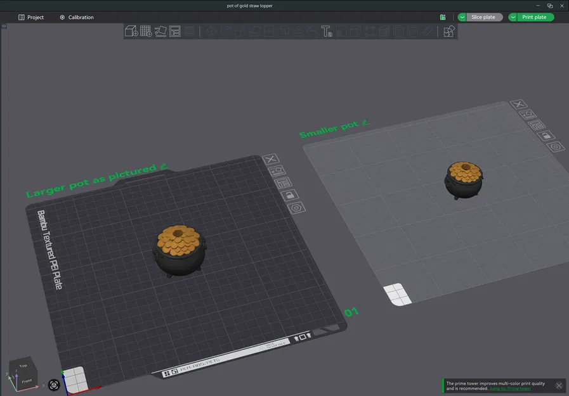The height and width of the screenshot is (396, 569).
Task: Open the Assembly view puzzle icon
Action: (449, 31)
